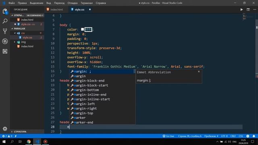Open the editor More Actions ellipsis
Screen dimensions: 258x145
click(x=254, y=10)
